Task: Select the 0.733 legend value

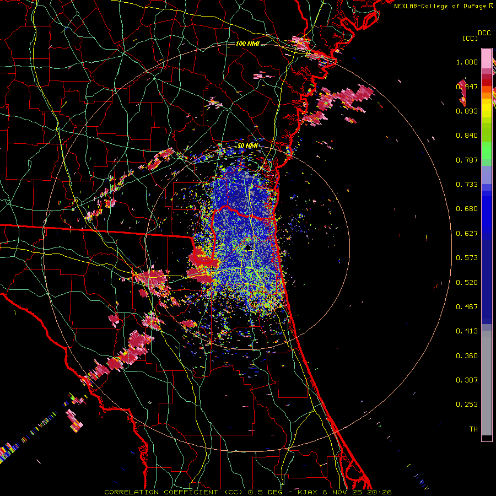Action: click(x=467, y=185)
